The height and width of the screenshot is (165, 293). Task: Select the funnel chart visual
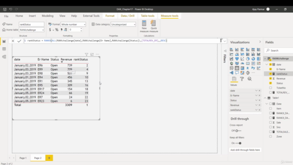point(237,59)
